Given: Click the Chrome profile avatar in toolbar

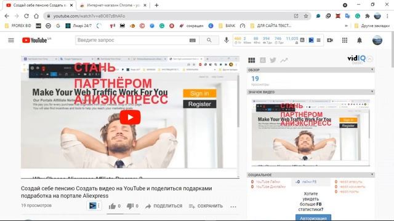Looking at the screenshot, I should pos(377,16).
